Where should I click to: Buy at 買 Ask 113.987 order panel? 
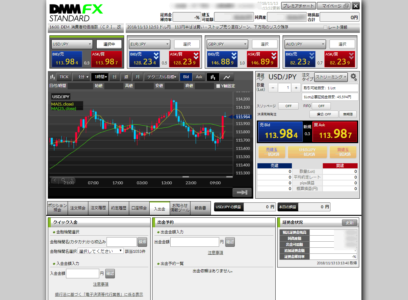pyautogui.click(x=335, y=132)
